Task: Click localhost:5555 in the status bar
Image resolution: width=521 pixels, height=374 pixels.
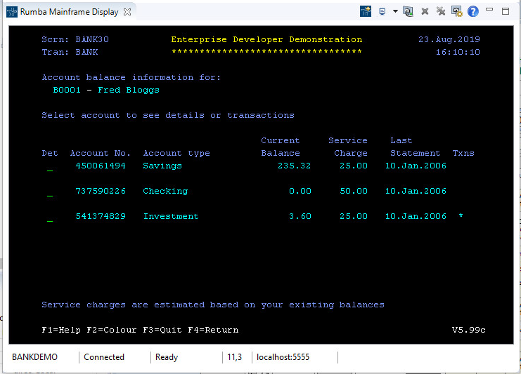Action: pos(282,357)
